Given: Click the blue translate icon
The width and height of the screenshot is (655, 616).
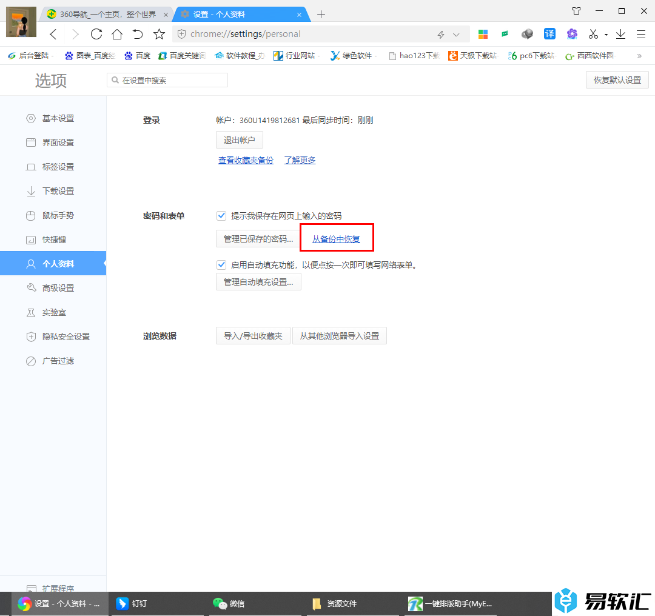Looking at the screenshot, I should pyautogui.click(x=549, y=34).
